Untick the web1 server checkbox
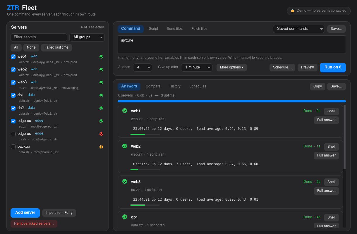 (x=13, y=57)
